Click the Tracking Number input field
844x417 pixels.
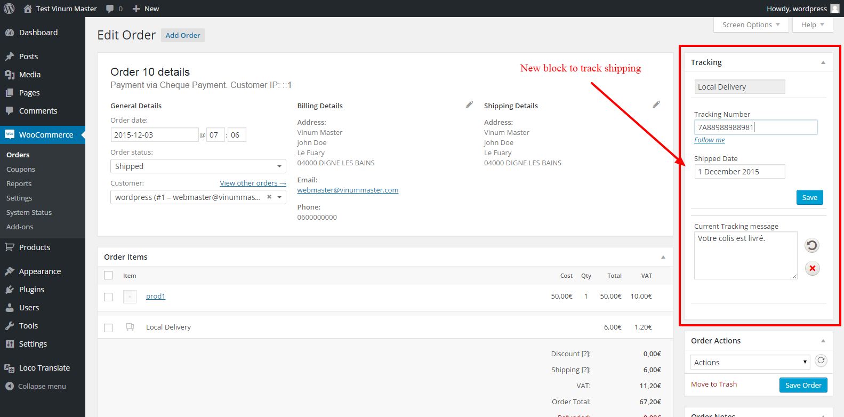[x=755, y=127]
